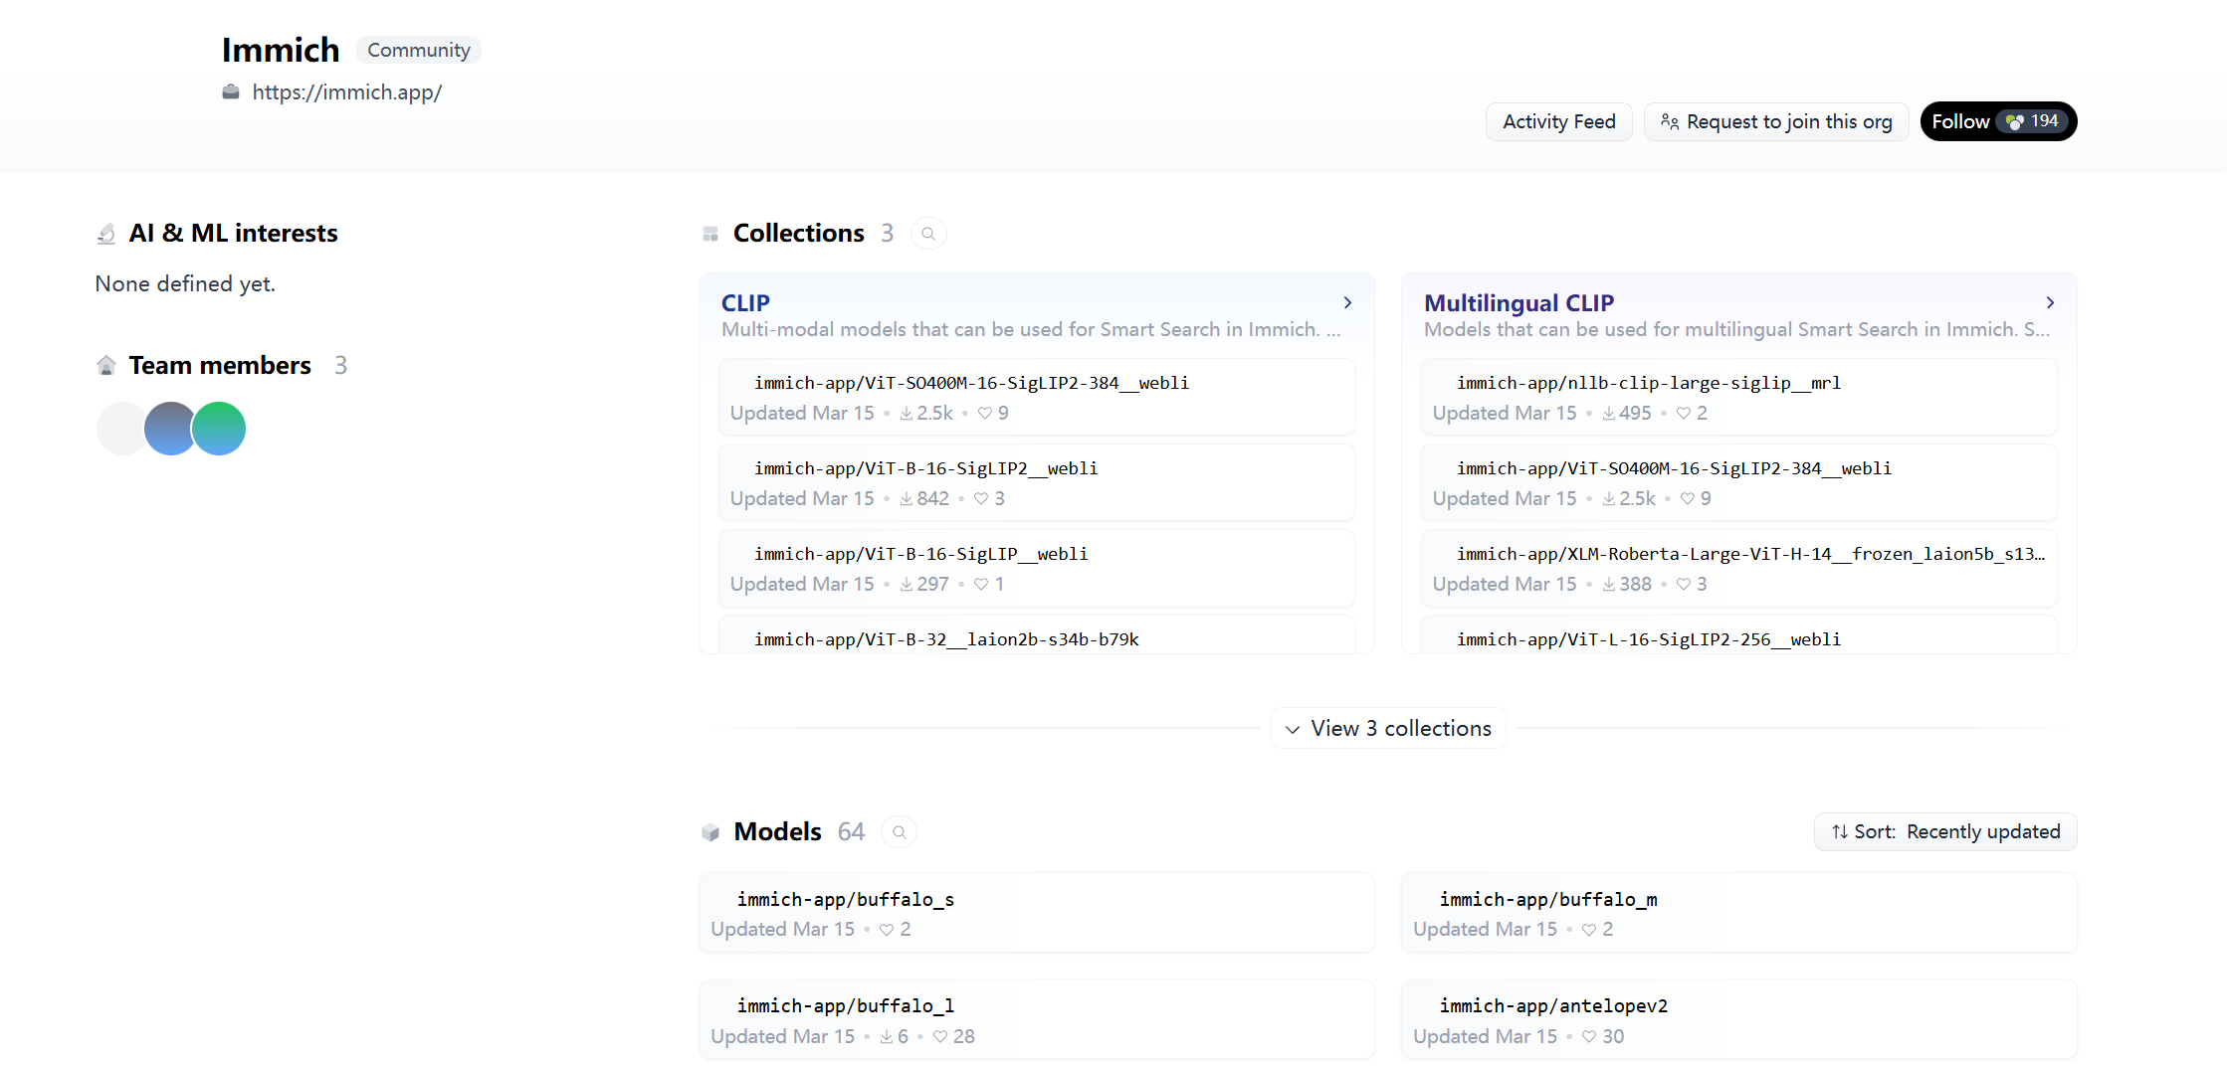Open the Multilingual CLIP collection
Viewport: 2227px width, 1069px height.
(x=1519, y=302)
